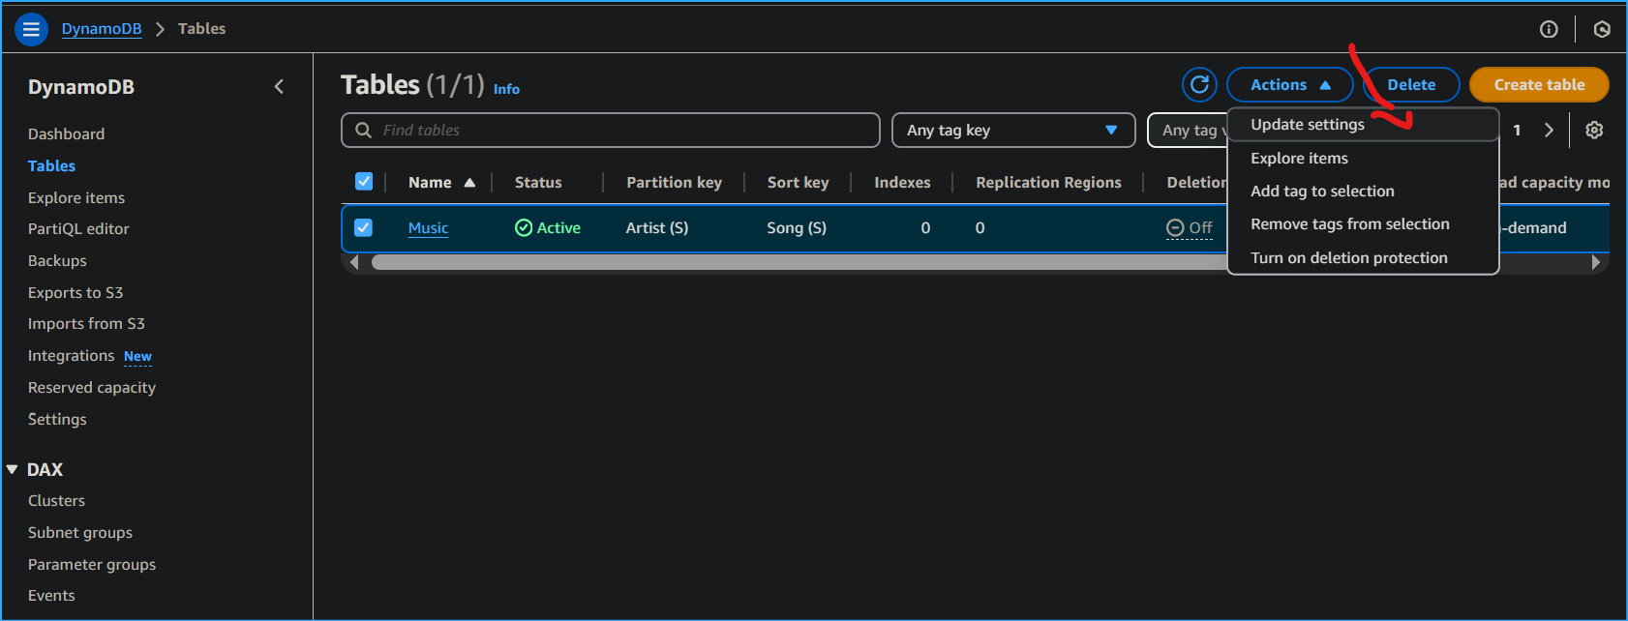Open PartiQL editor
This screenshot has width=1628, height=621.
click(x=78, y=228)
